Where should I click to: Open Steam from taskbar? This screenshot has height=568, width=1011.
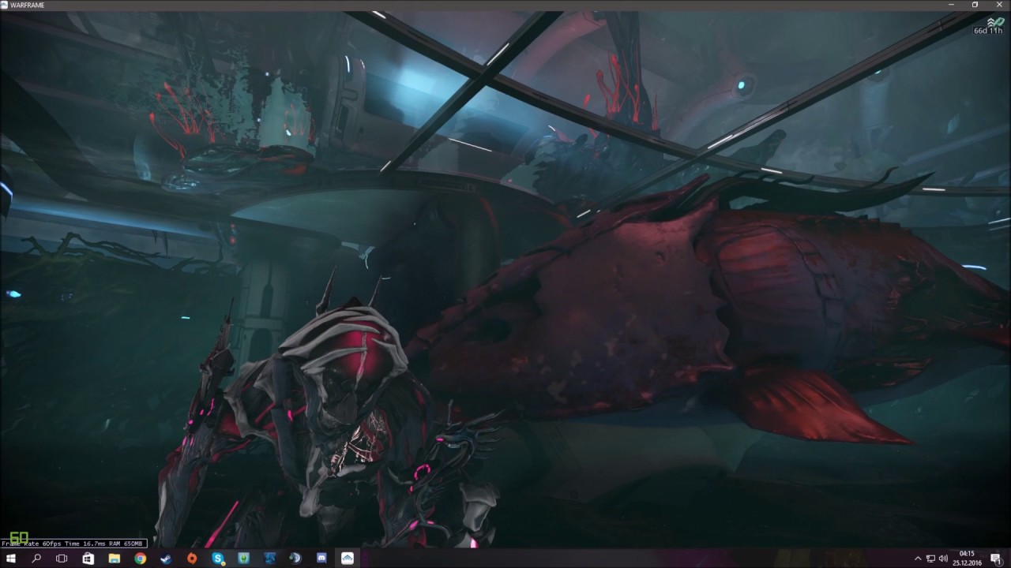[x=166, y=558]
